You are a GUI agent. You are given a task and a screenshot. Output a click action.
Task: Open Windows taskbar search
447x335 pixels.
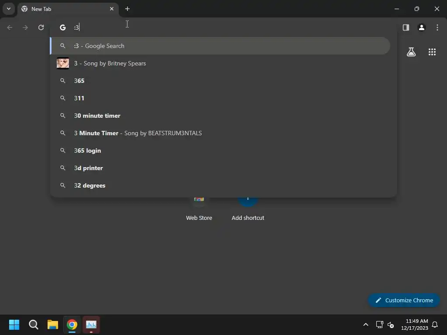coord(33,325)
